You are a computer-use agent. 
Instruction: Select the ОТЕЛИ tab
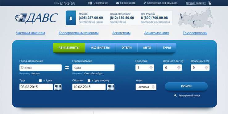tap(126, 48)
